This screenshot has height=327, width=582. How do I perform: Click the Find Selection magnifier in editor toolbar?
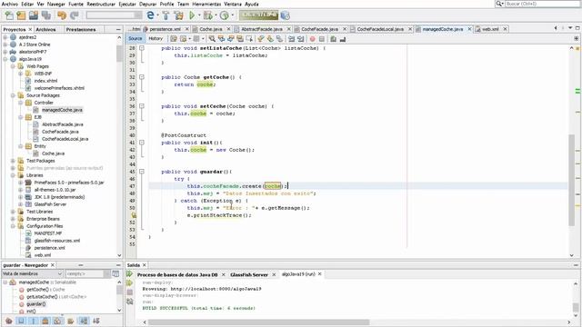click(212, 38)
